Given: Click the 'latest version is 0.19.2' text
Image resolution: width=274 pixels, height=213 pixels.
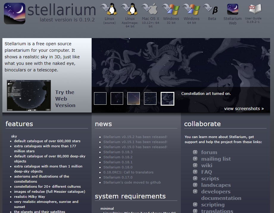Looking at the screenshot, I should 67,20.
